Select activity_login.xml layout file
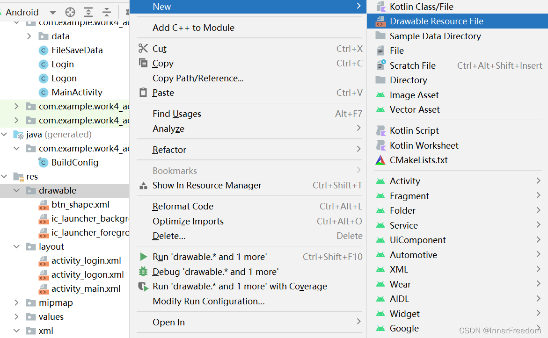548x338 pixels. coord(86,260)
